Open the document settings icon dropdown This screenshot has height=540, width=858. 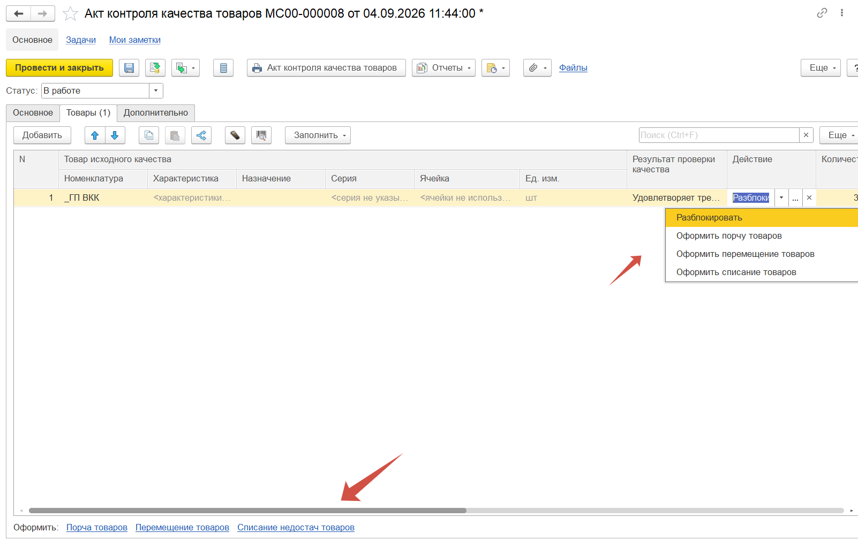pos(495,68)
